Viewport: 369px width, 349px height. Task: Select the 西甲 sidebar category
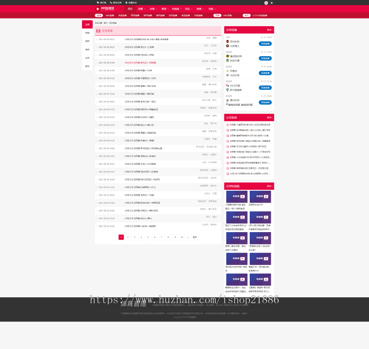87,41
